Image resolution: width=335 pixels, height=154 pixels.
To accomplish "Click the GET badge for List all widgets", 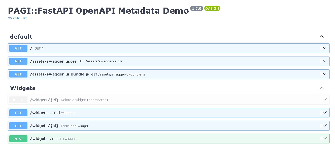I will [x=18, y=113].
